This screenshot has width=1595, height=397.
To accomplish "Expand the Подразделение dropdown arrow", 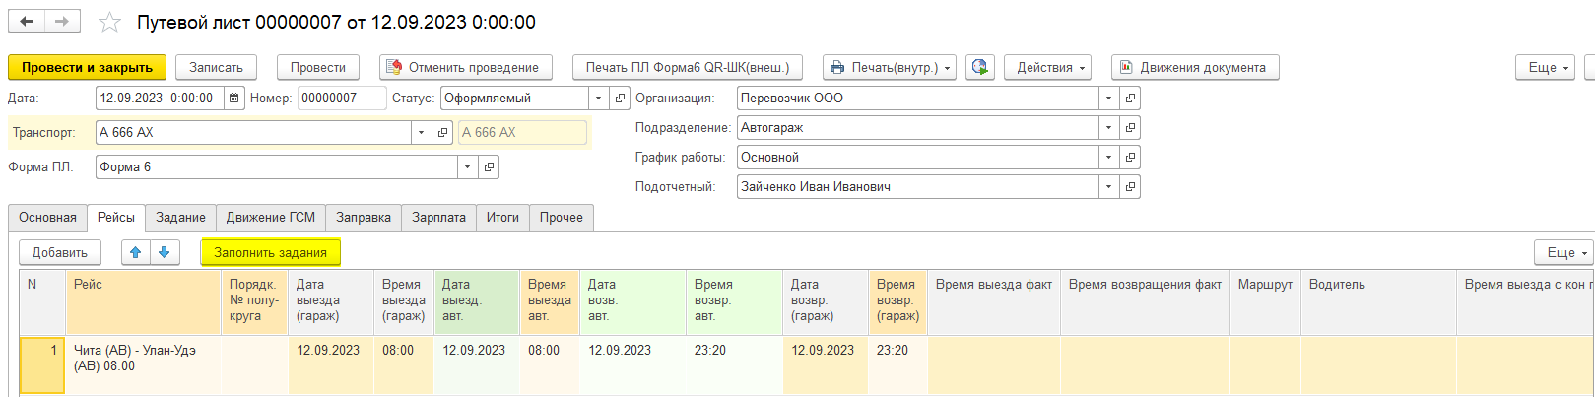I will coord(1108,128).
